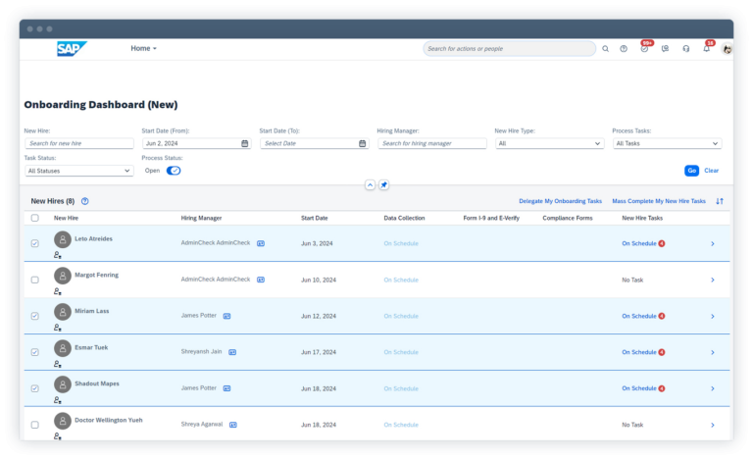This screenshot has width=753, height=460.
Task: Uncheck the Esmar Tuek row checkbox
Action: [35, 352]
